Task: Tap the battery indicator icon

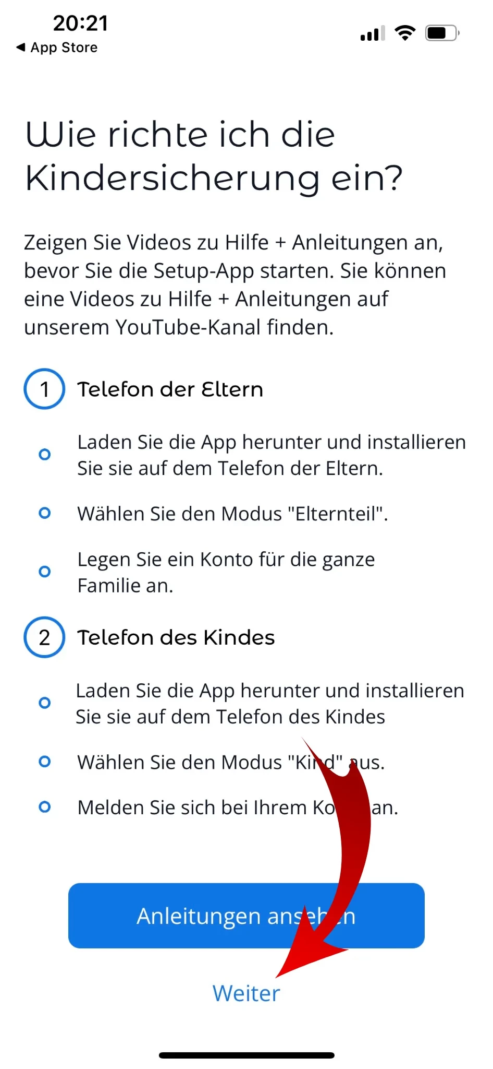Action: click(x=442, y=33)
